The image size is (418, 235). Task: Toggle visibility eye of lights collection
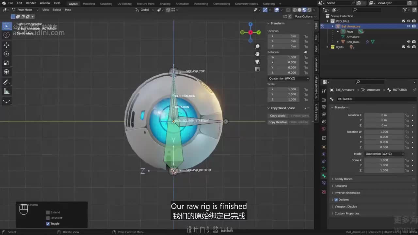pos(409,47)
